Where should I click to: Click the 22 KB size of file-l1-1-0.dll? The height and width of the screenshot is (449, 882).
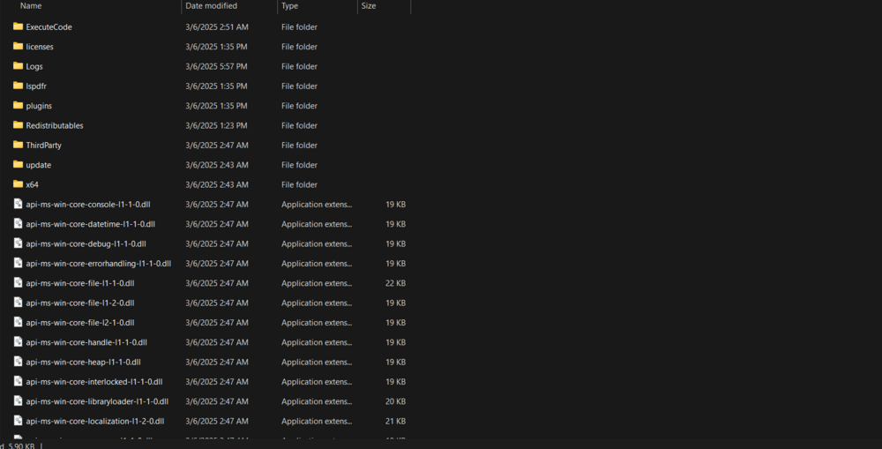click(x=395, y=283)
